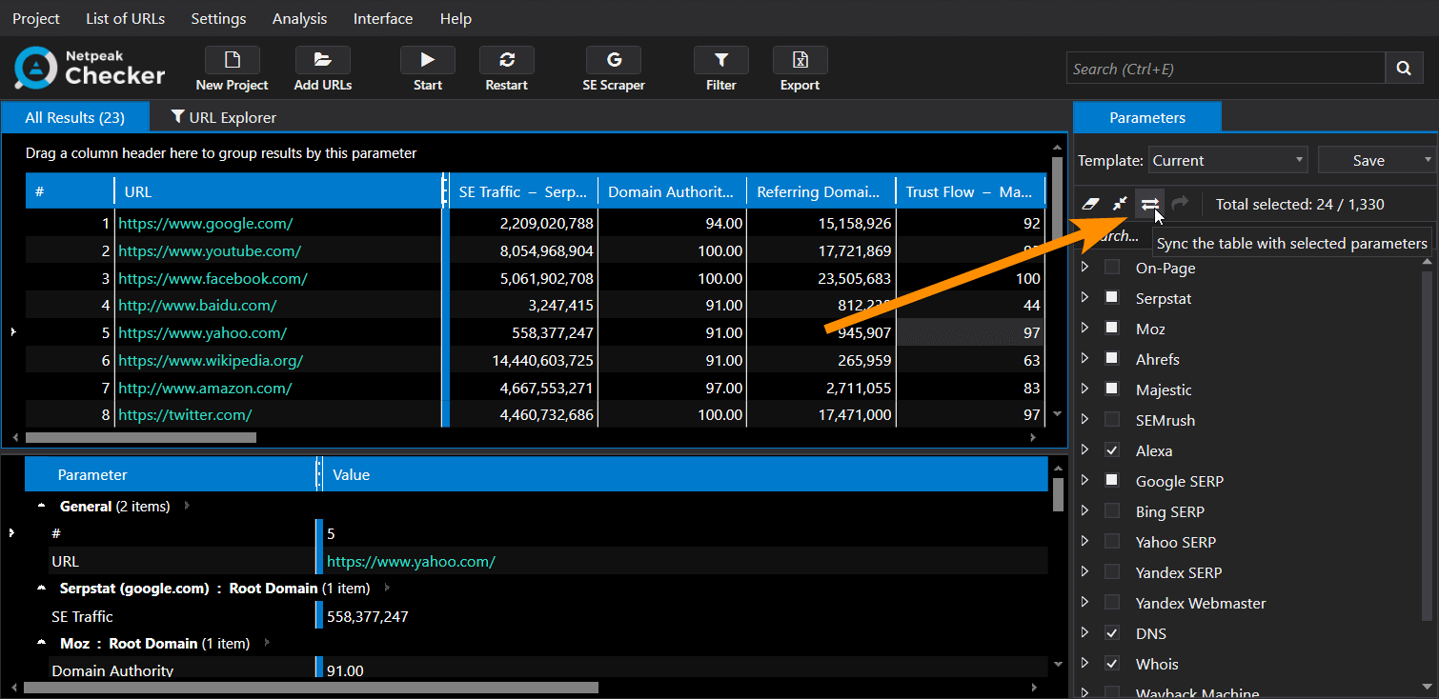
Task: Enable the Bing SERP checkbox
Action: [1112, 511]
